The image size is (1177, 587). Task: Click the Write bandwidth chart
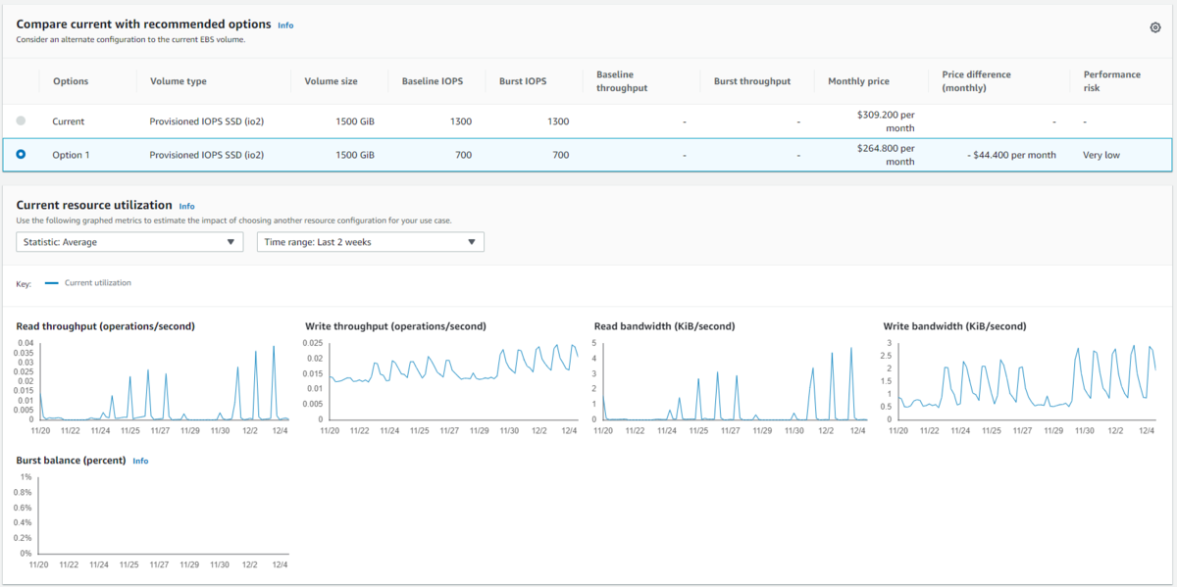[x=1027, y=381]
